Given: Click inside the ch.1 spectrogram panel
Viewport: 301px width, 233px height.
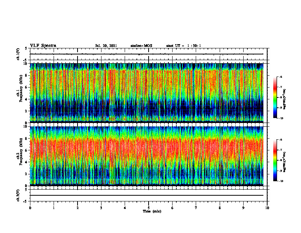Looking at the screenshot, I should [147, 93].
